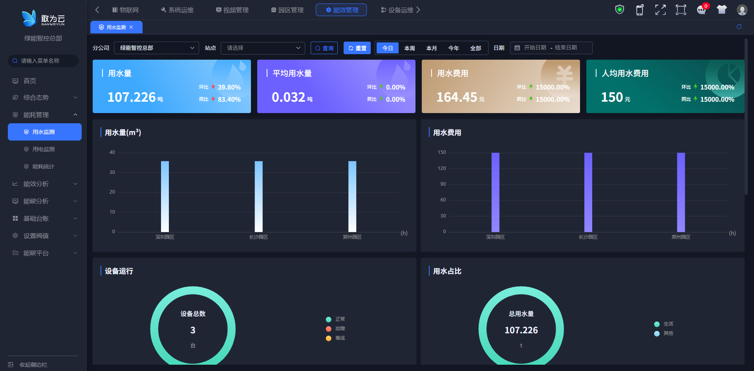Select the 今日 time range
754x371 pixels.
pyautogui.click(x=388, y=48)
